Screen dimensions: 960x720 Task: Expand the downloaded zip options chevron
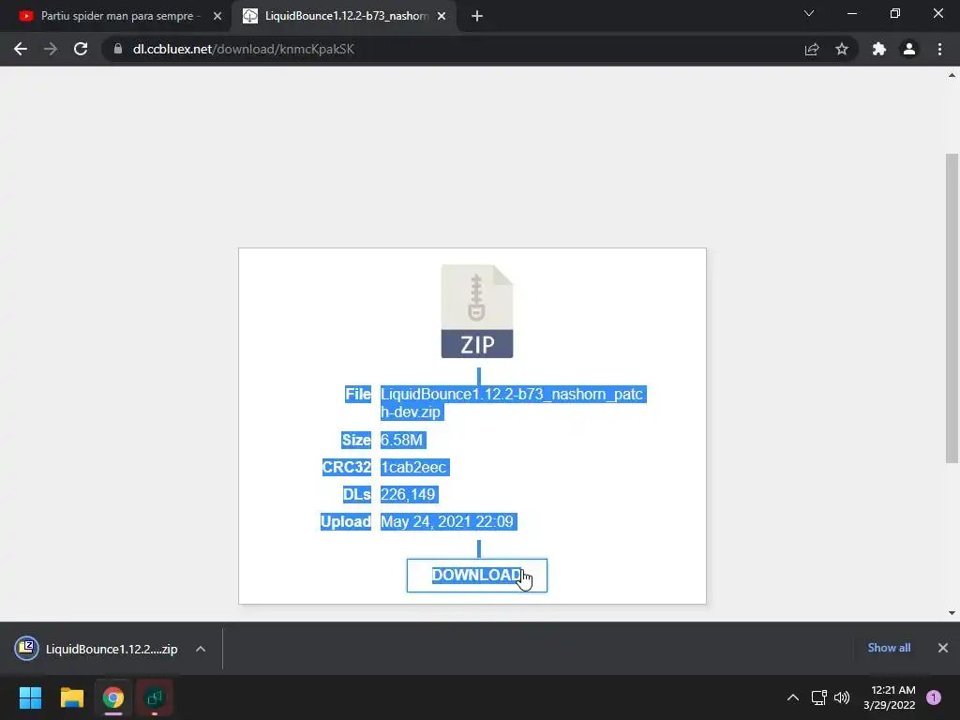coord(201,649)
